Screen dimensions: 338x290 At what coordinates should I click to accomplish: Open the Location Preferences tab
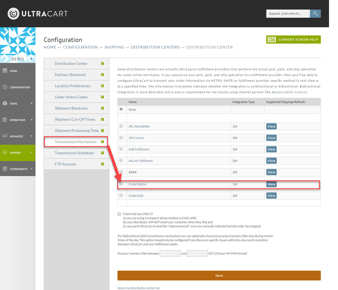coord(76,86)
